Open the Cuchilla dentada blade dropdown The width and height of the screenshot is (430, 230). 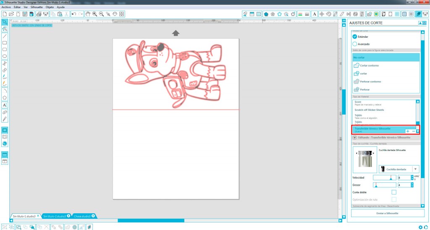click(x=399, y=169)
